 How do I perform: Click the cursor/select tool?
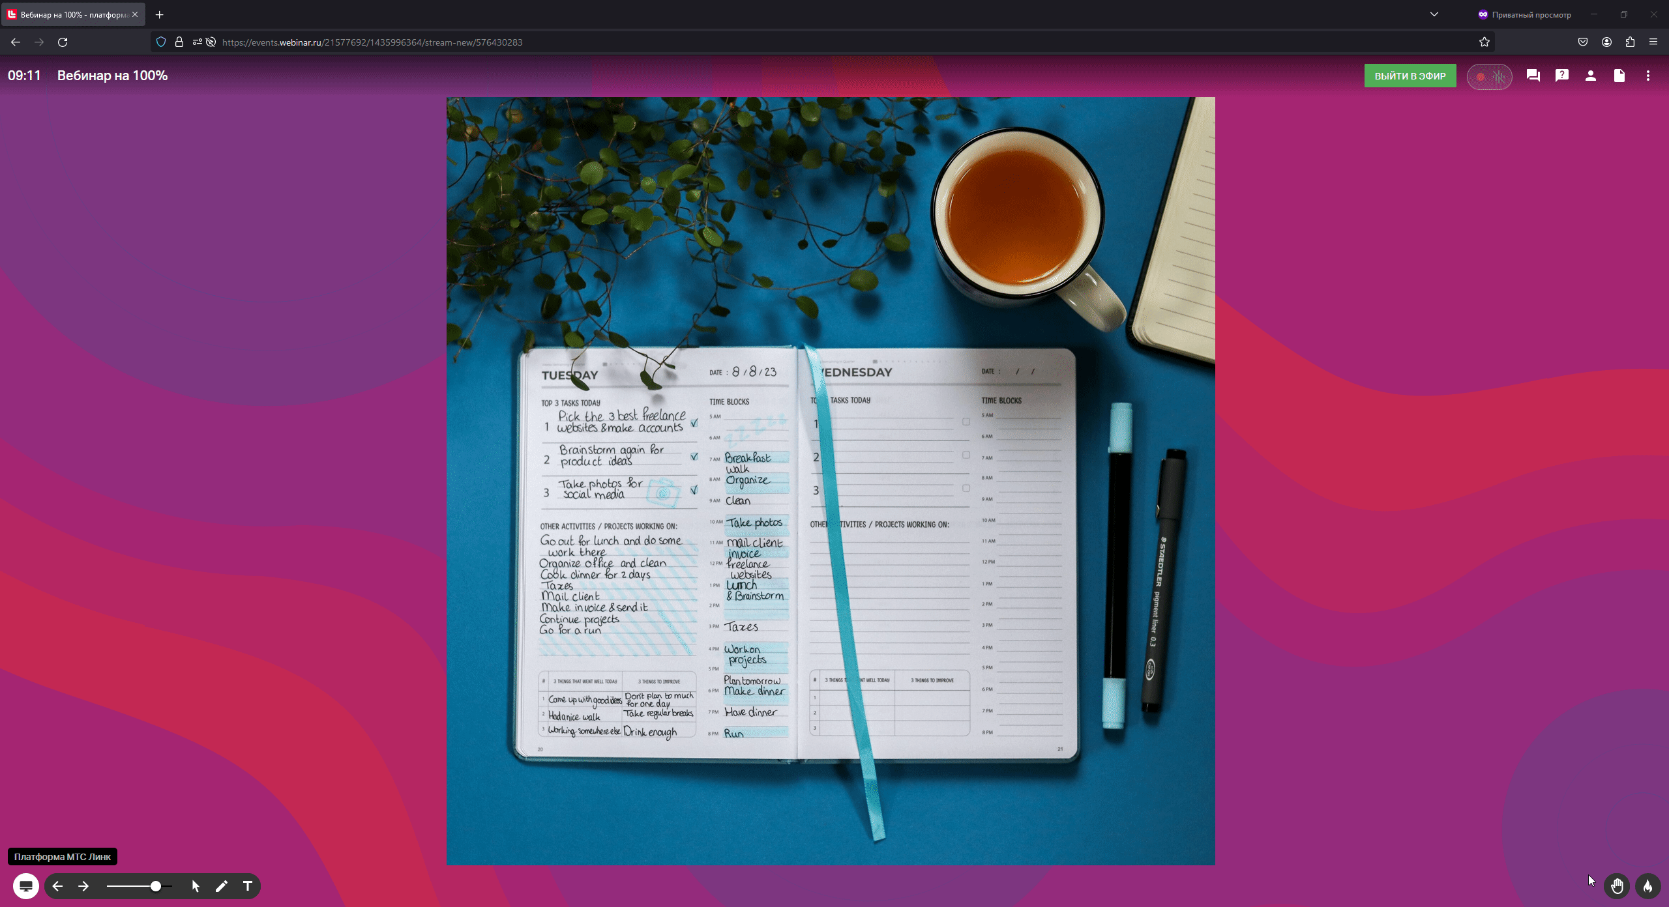pyautogui.click(x=196, y=885)
